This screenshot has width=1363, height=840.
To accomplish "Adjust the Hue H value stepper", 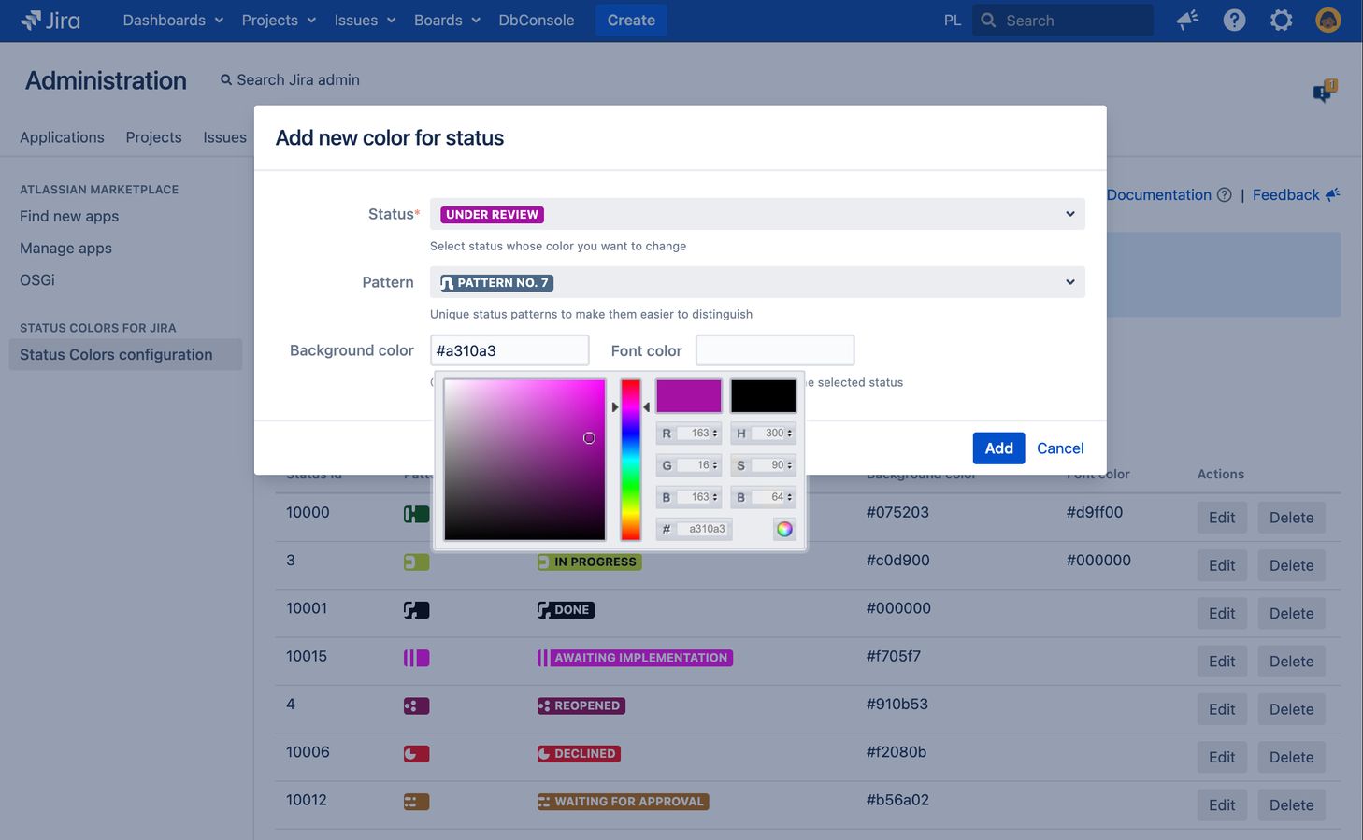I will pyautogui.click(x=790, y=434).
